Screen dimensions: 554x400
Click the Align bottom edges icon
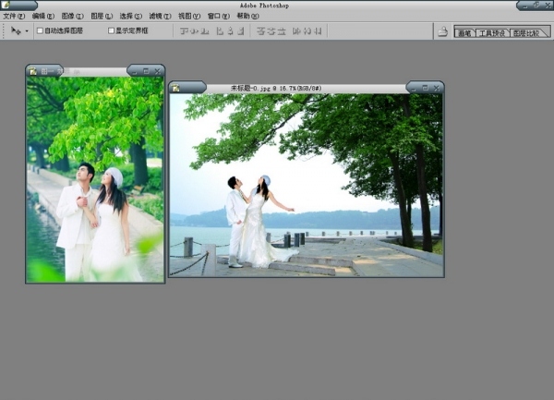(x=205, y=31)
